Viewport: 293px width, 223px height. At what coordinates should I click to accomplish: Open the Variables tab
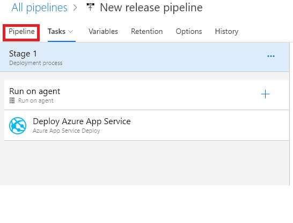[x=103, y=31]
